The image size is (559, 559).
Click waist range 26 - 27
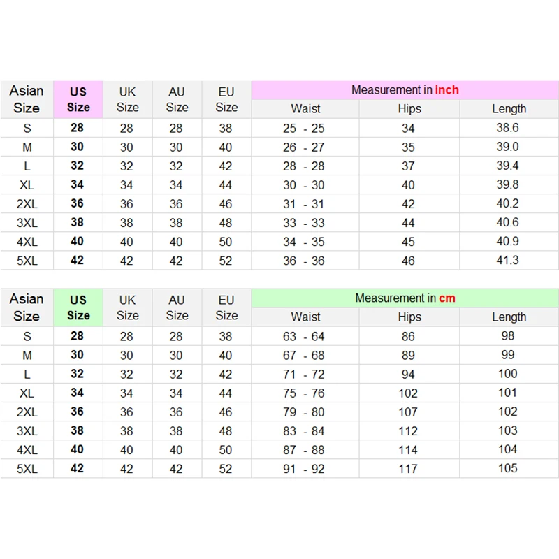coord(304,147)
